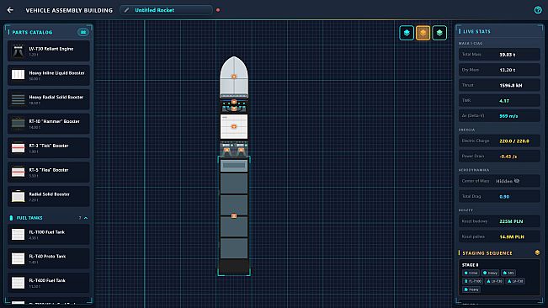
Task: Open help via the question mark icon
Action: click(x=538, y=10)
